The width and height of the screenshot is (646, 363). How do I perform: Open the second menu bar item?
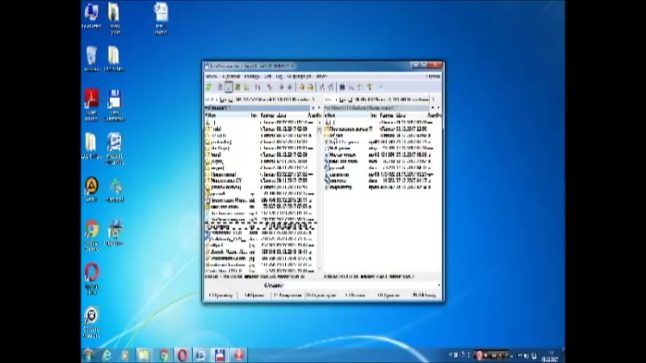(x=231, y=77)
